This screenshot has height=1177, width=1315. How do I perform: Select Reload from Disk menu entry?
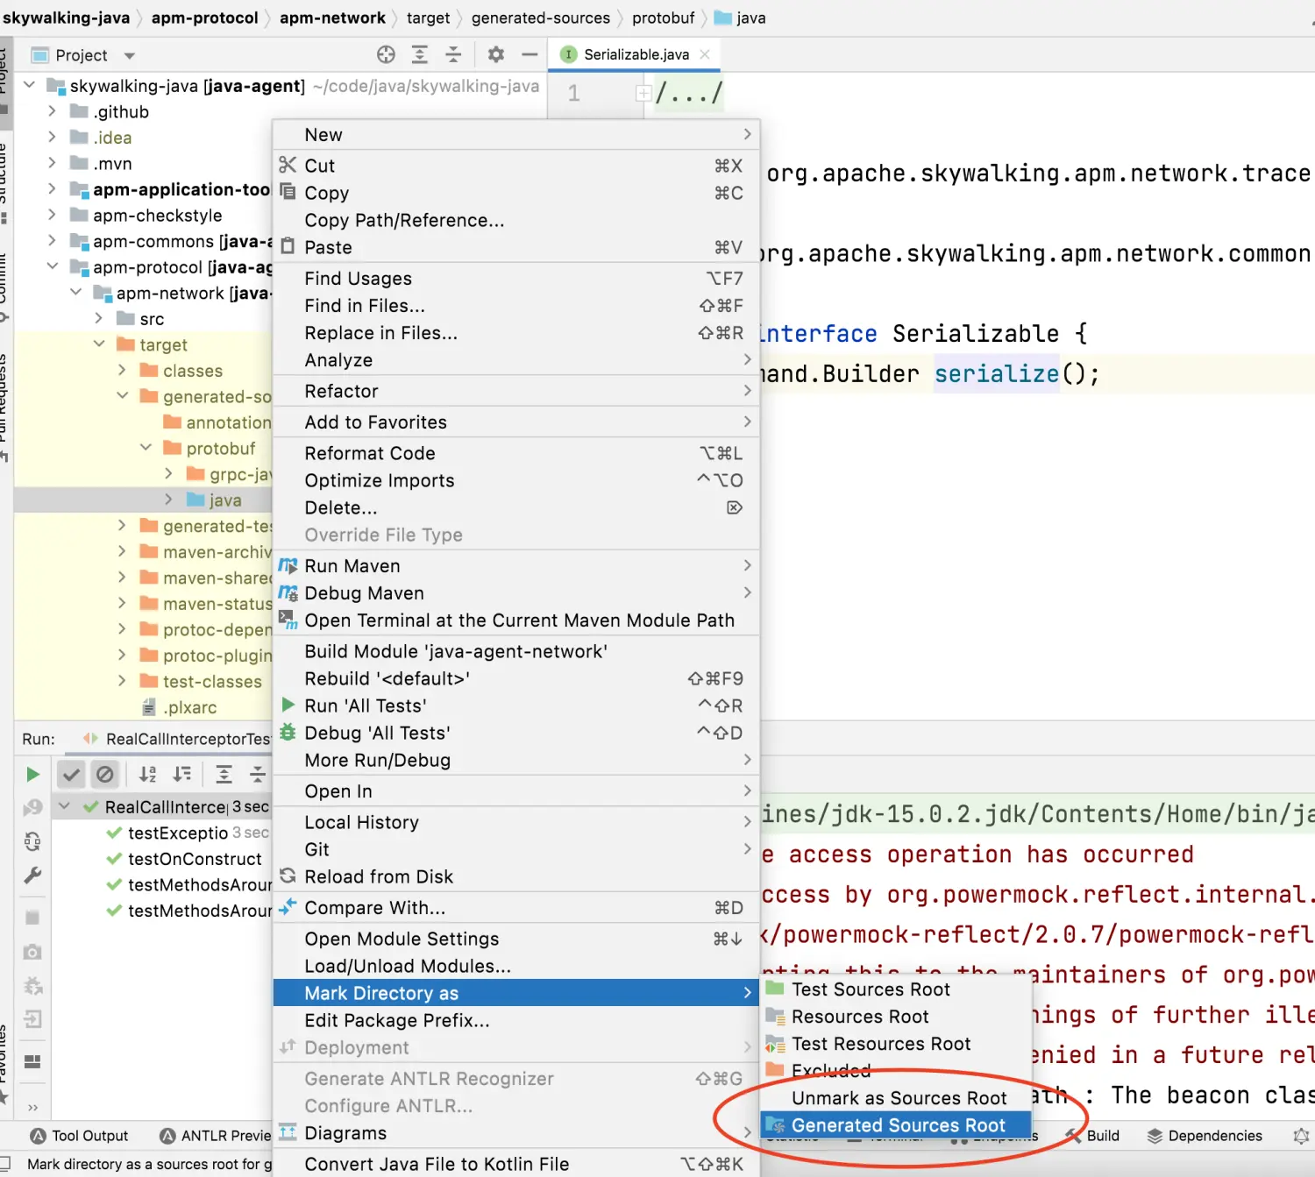[x=378, y=876]
